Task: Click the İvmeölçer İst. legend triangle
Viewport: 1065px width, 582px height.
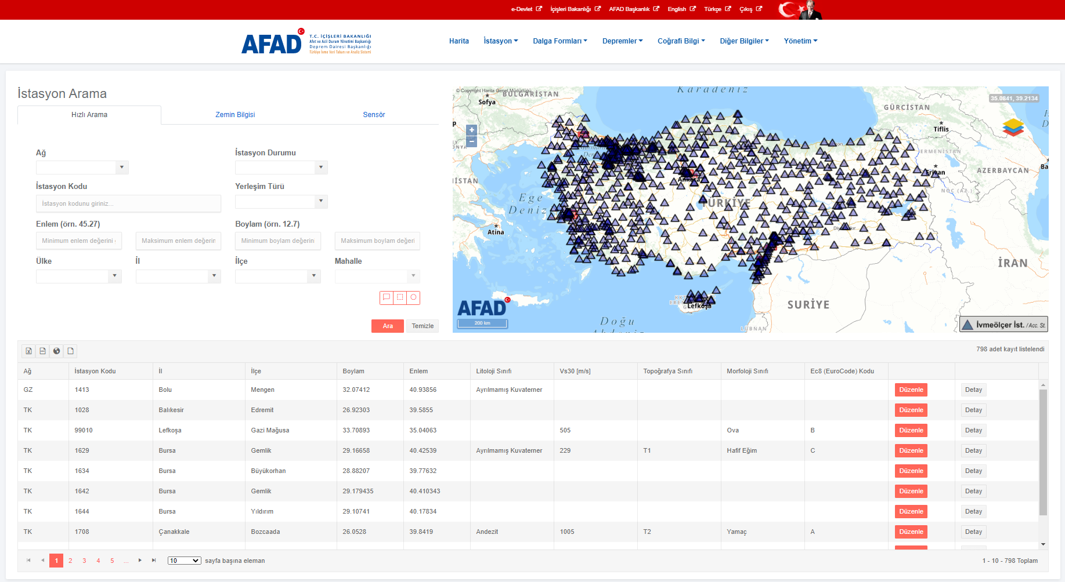Action: (x=967, y=325)
